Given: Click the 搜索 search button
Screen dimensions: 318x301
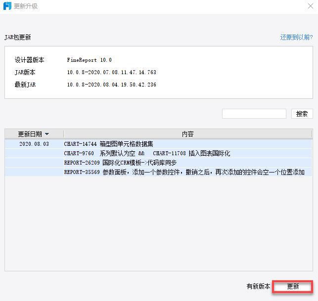Looking at the screenshot, I should click(302, 114).
